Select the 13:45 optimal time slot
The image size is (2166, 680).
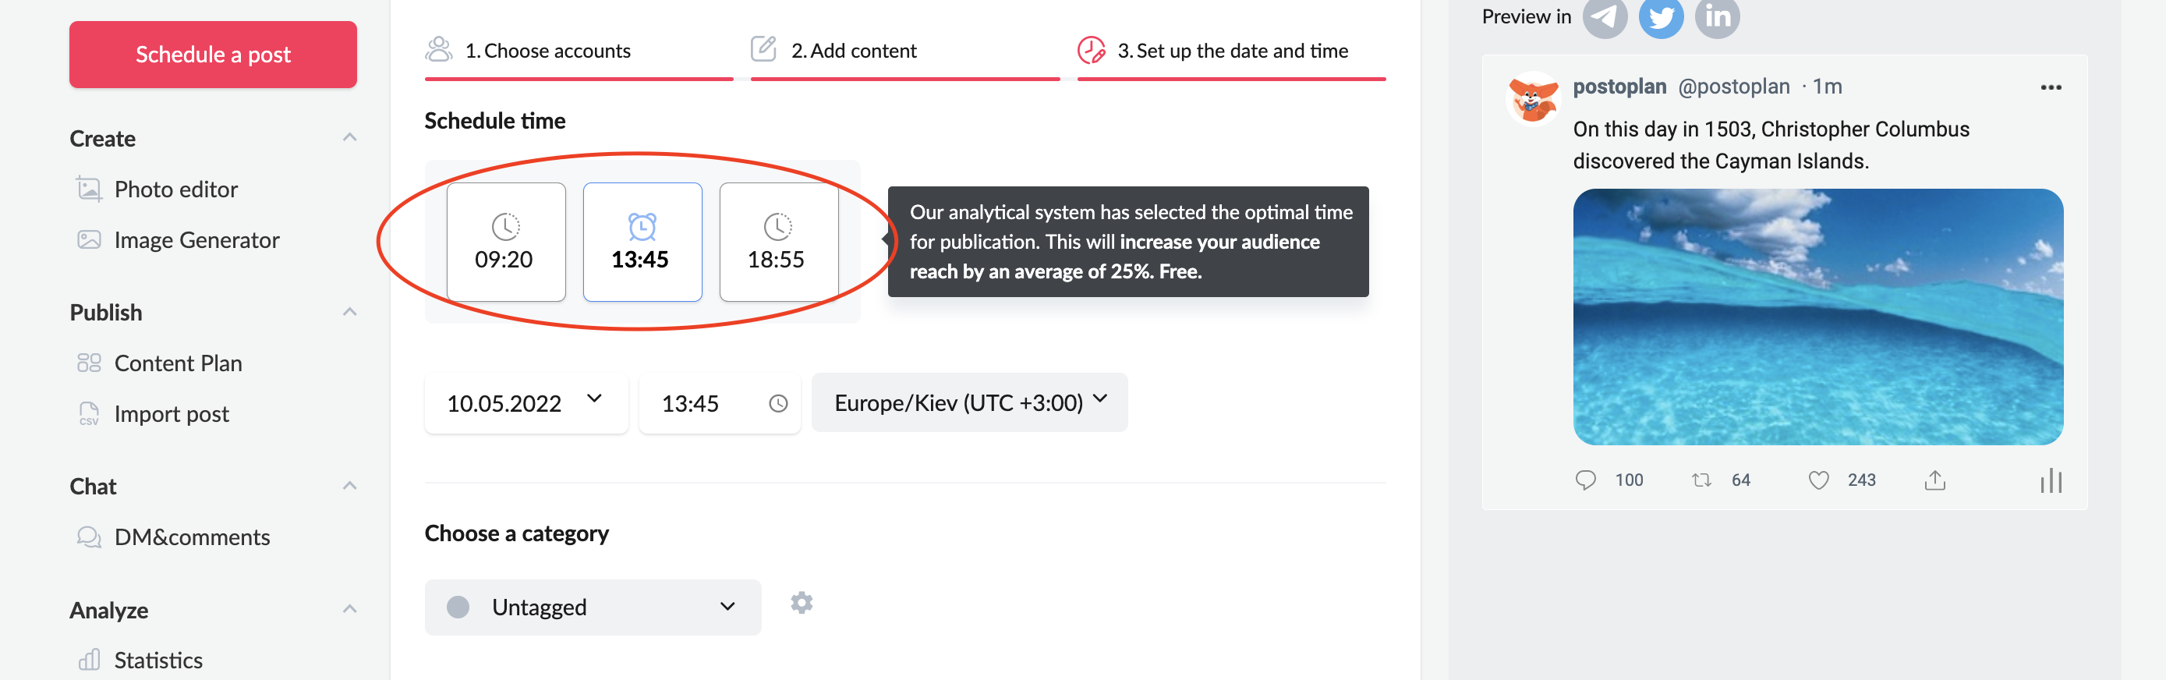(642, 242)
